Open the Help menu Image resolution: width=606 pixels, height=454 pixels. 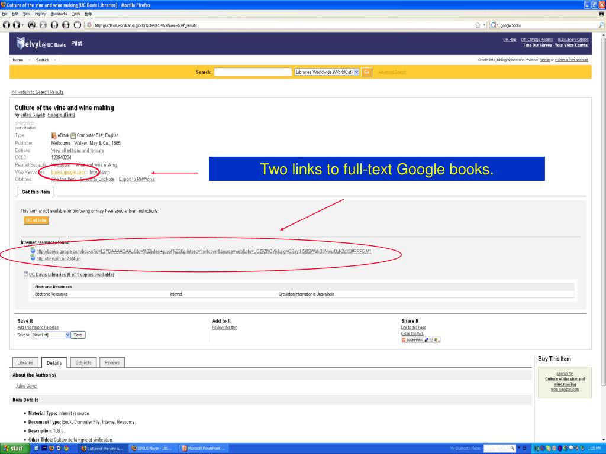tap(88, 14)
